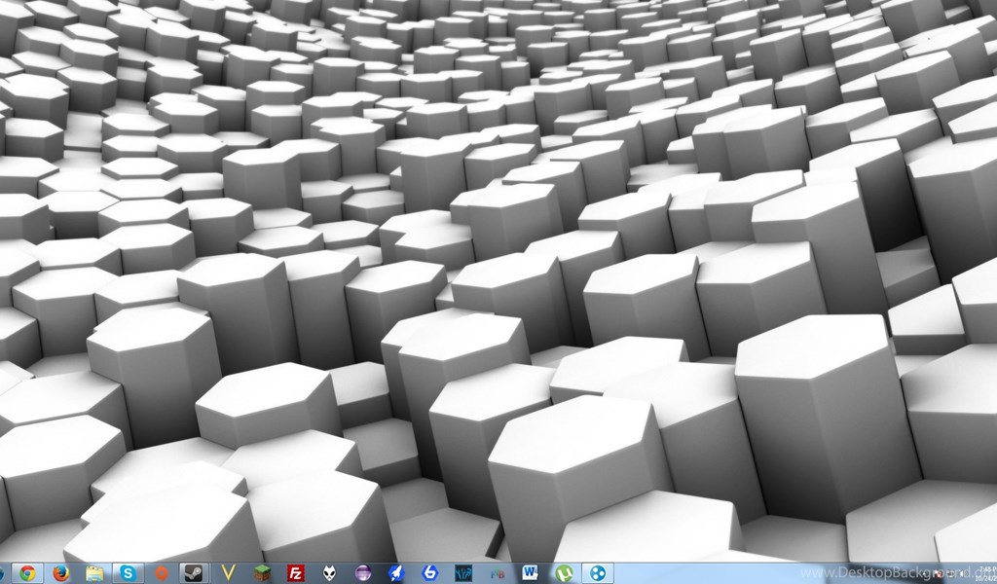This screenshot has height=584, width=997.
Task: Open Google Chrome from the taskbar
Action: click(27, 573)
